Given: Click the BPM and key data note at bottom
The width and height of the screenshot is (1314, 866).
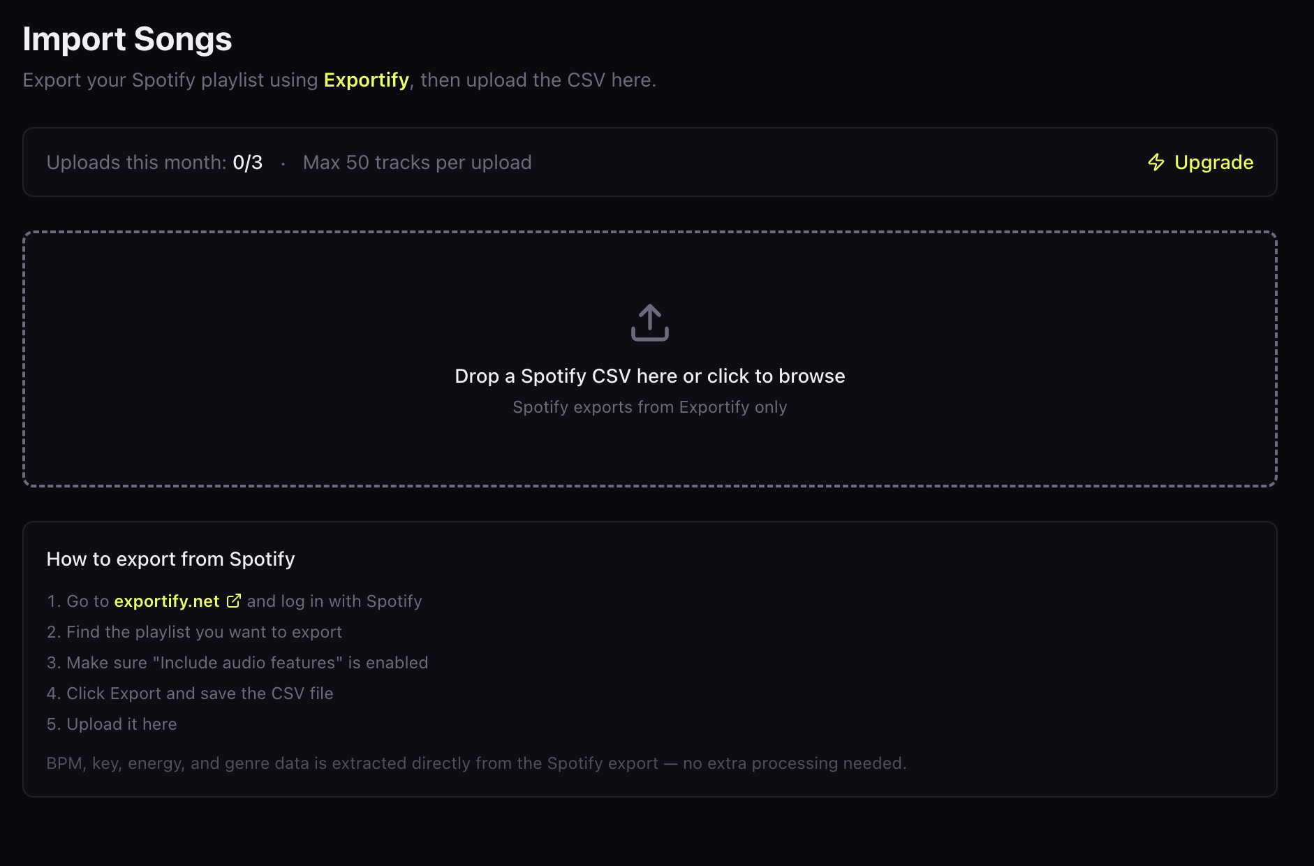Looking at the screenshot, I should (x=476, y=763).
